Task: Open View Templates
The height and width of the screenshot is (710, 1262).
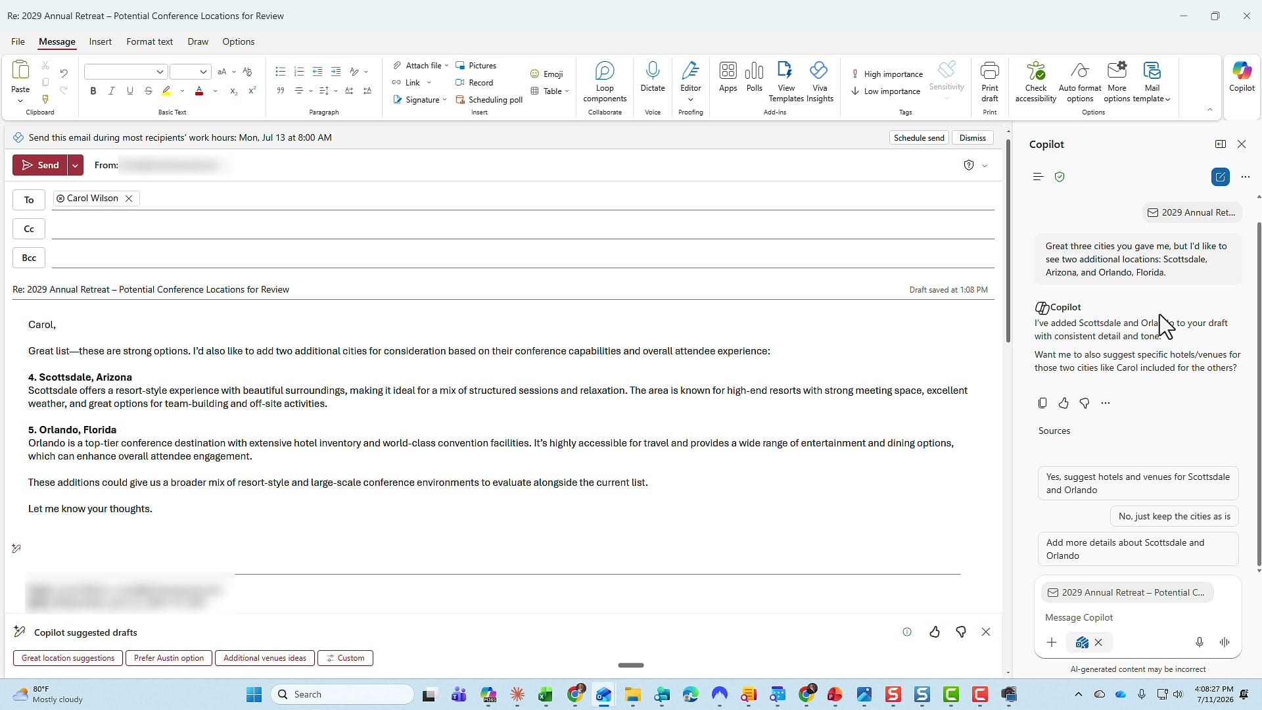Action: click(x=786, y=82)
